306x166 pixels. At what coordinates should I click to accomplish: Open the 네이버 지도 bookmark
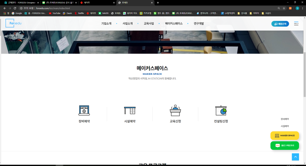[130, 13]
